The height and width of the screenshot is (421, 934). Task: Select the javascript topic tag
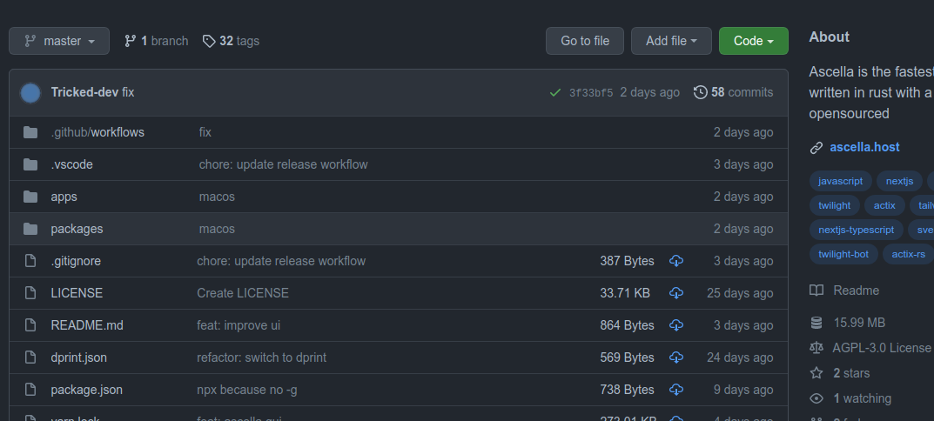click(841, 181)
